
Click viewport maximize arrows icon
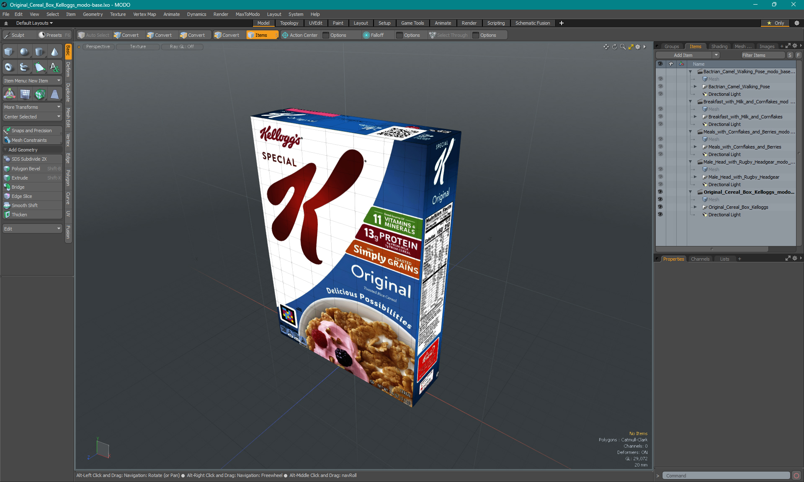(631, 47)
